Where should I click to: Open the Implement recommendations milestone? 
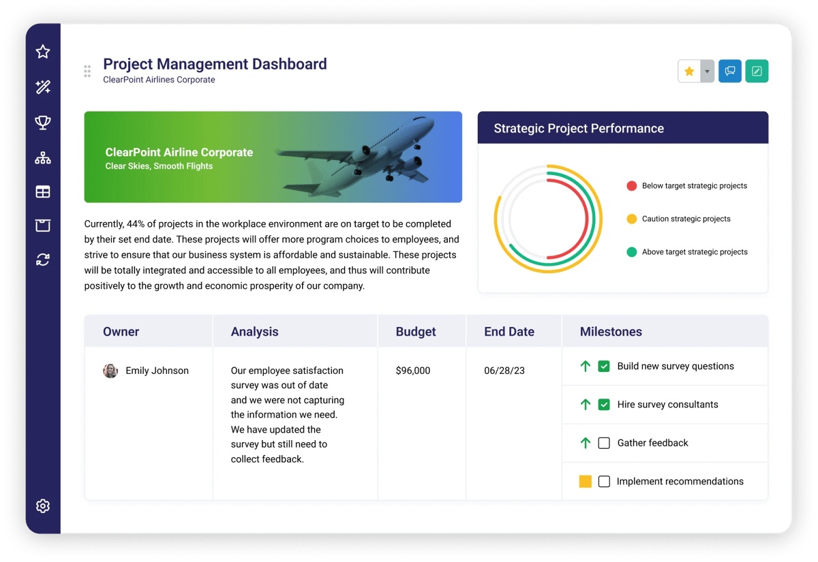pos(680,482)
